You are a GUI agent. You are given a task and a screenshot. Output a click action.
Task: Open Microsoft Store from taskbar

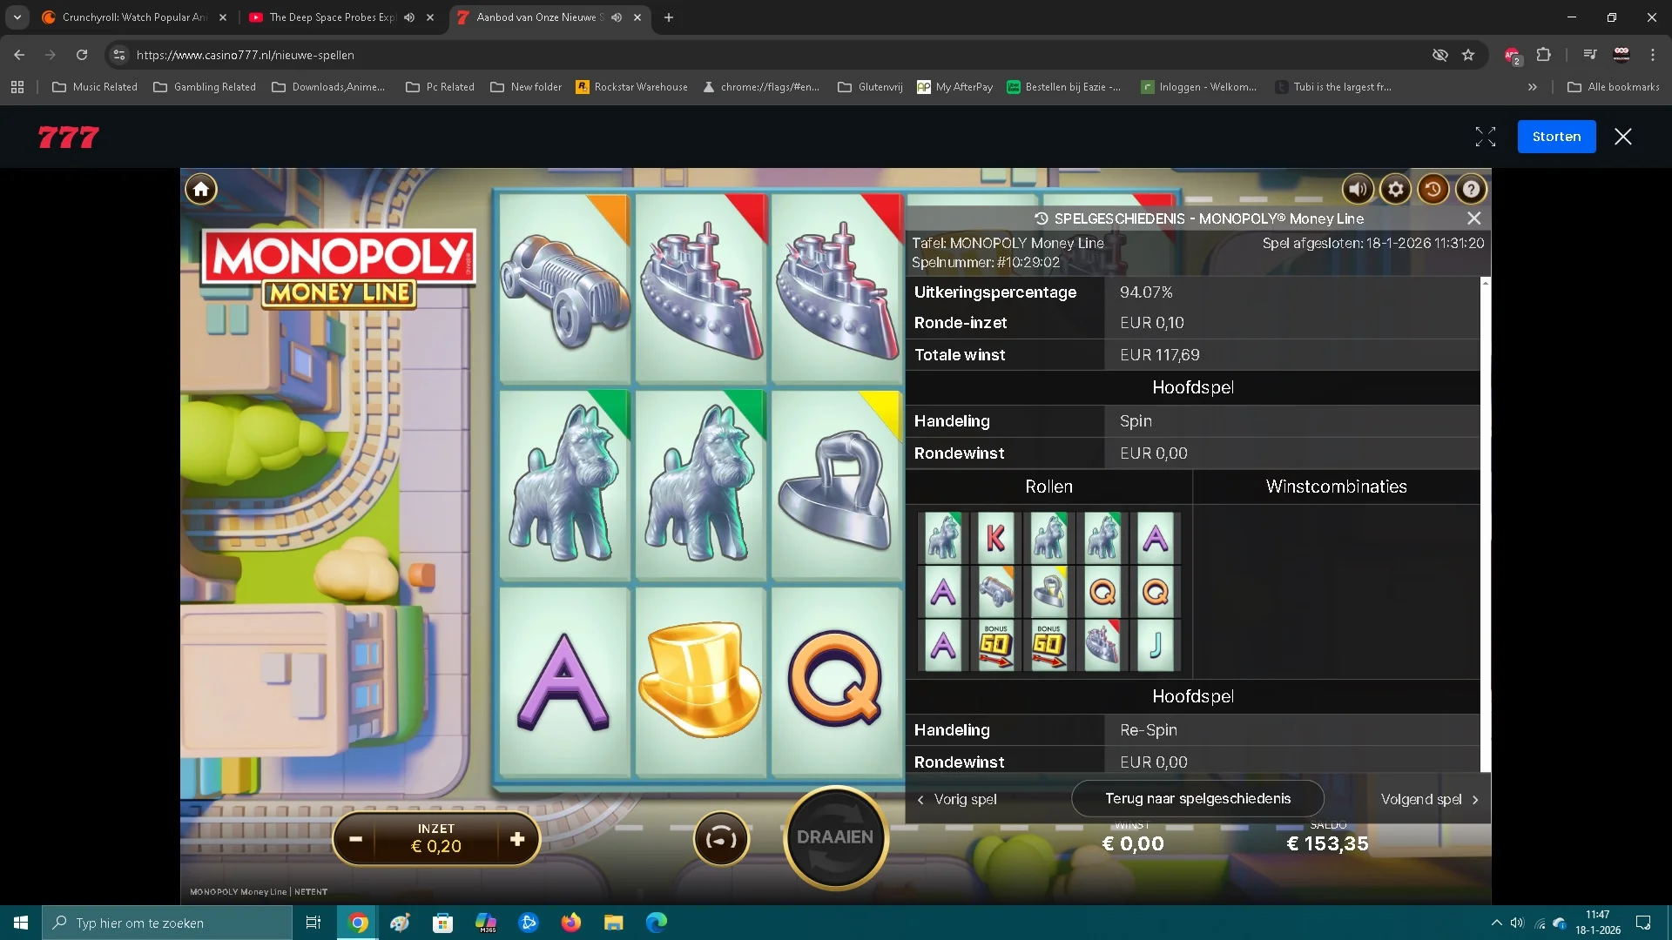pos(443,923)
